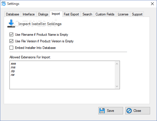Open the Search settings tab

pos(87,14)
